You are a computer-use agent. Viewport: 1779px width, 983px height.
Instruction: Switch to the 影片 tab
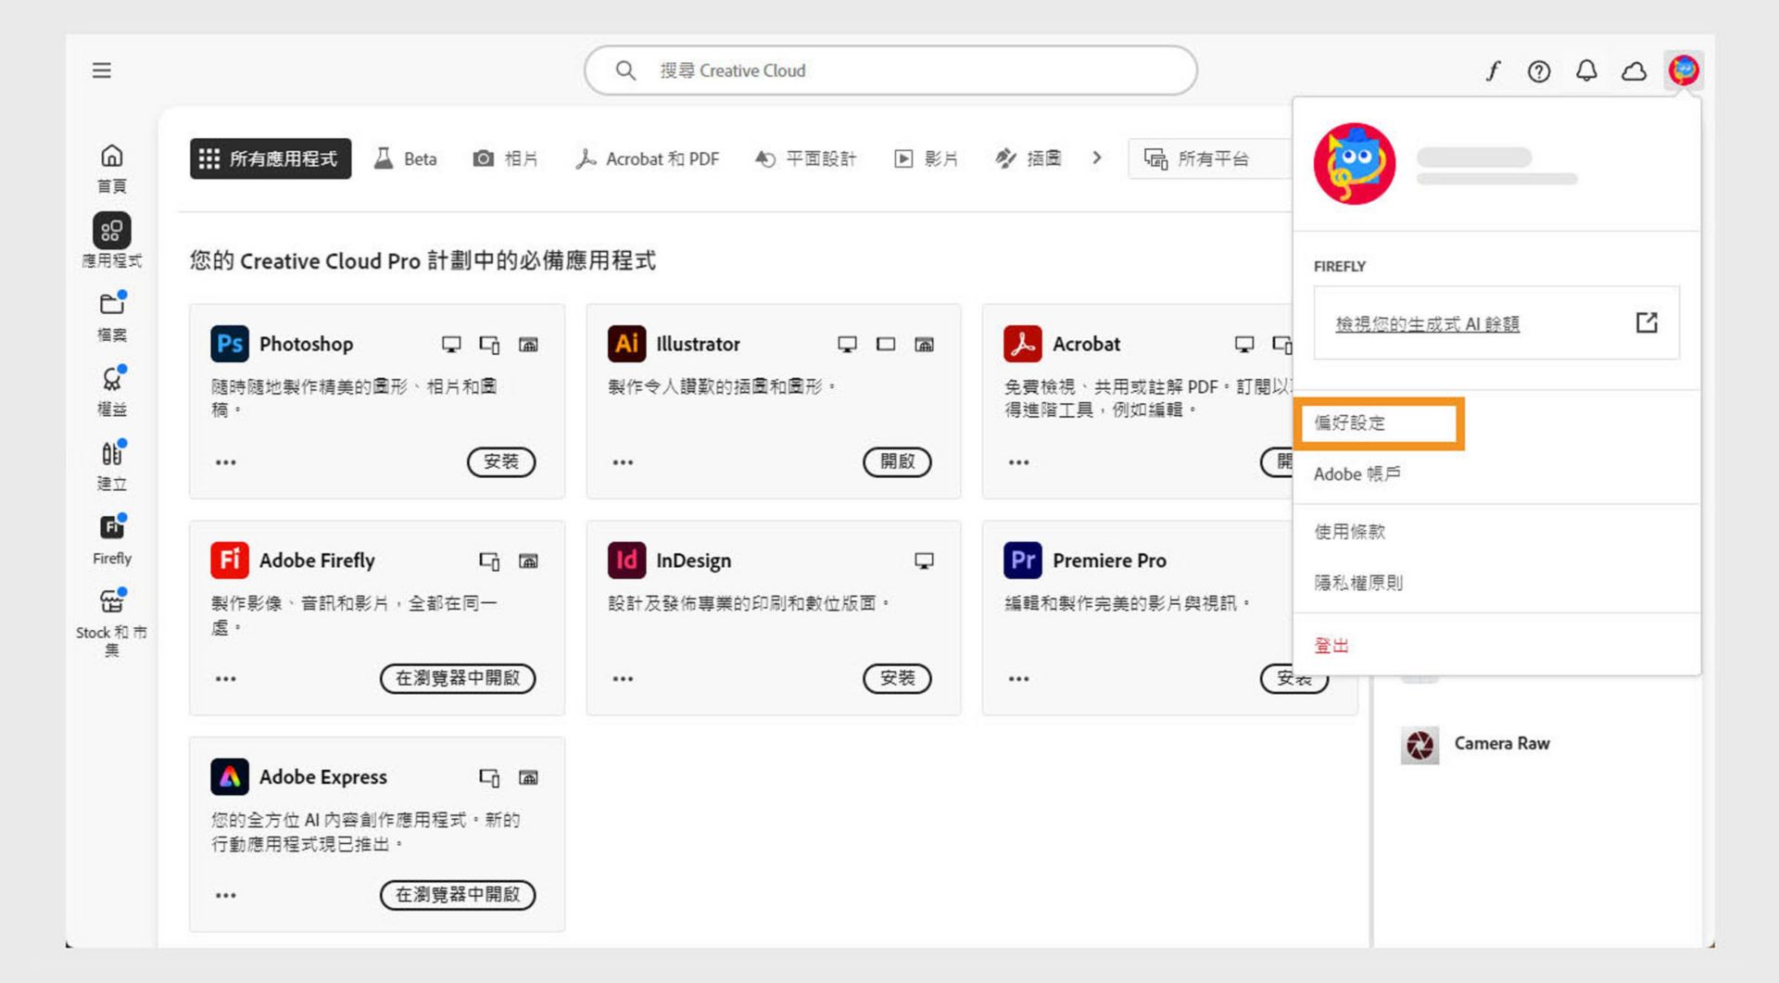(926, 158)
